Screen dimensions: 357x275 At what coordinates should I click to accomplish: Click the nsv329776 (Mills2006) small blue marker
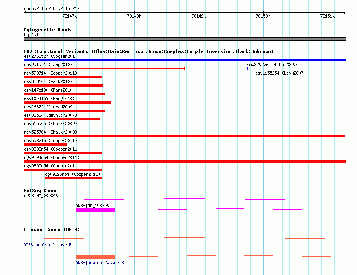pyautogui.click(x=247, y=69)
